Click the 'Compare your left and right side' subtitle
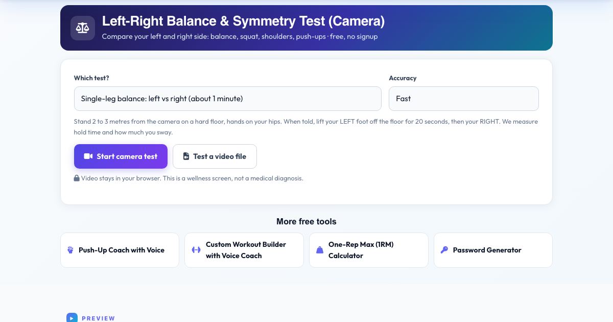The width and height of the screenshot is (613, 322). tap(240, 37)
